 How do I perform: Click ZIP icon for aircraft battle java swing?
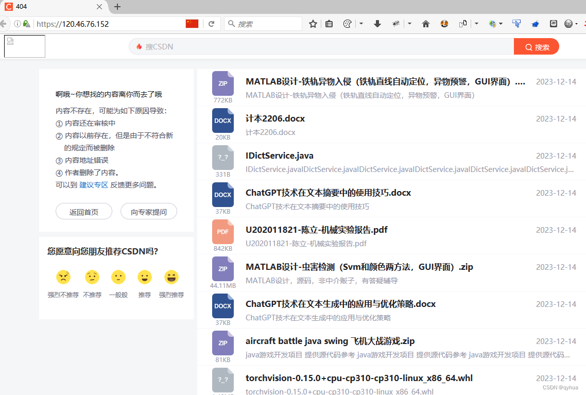click(x=223, y=342)
